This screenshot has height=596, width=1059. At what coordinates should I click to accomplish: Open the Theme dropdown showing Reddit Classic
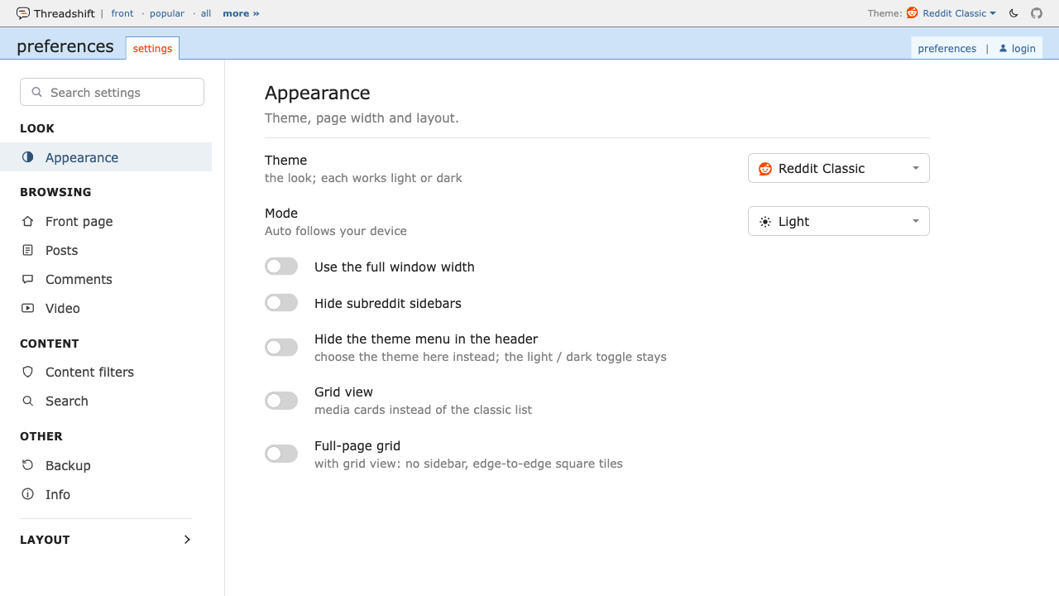(x=839, y=168)
